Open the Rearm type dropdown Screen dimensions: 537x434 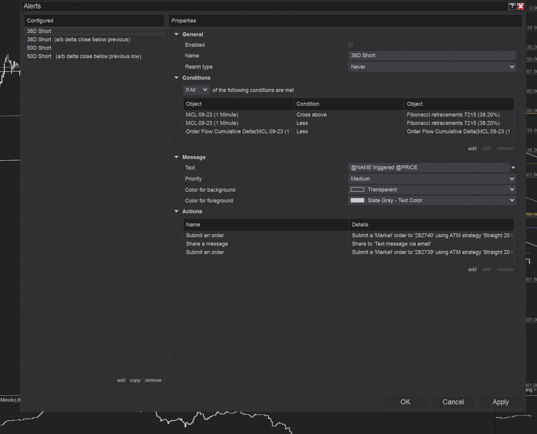(432, 67)
